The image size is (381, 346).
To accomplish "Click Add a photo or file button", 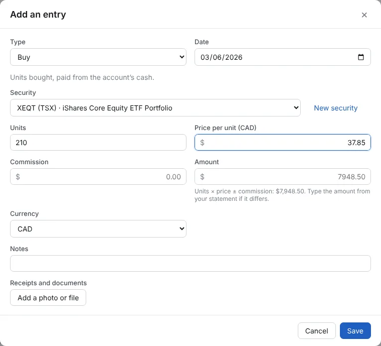I will click(x=48, y=298).
